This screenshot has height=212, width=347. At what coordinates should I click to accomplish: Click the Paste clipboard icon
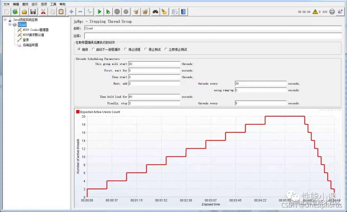click(x=61, y=12)
